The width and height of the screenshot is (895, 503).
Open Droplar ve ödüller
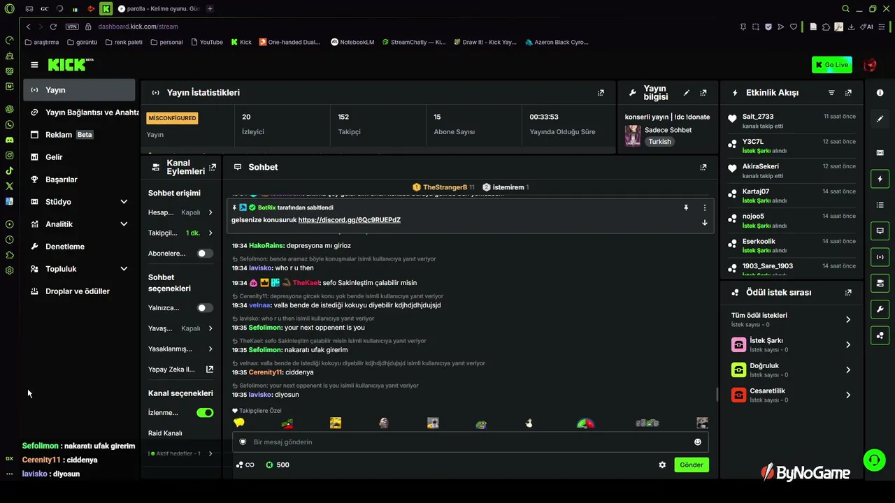coord(79,291)
